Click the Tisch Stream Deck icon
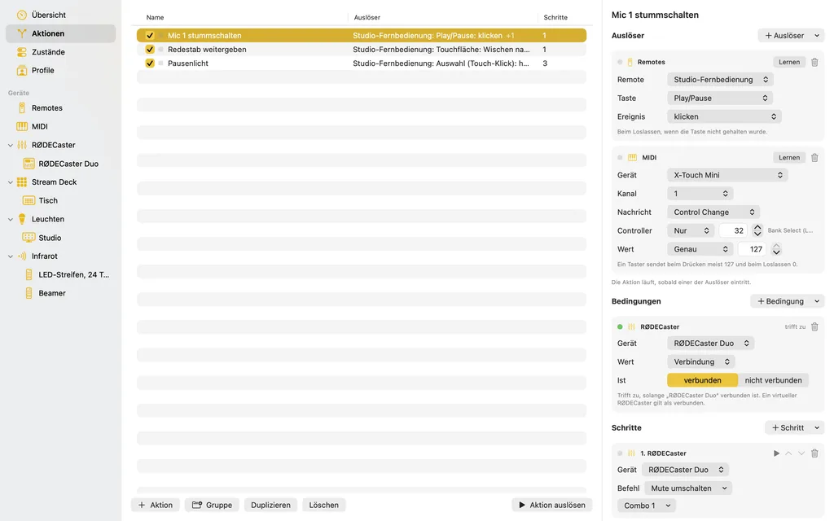The height and width of the screenshot is (521, 834). (x=29, y=200)
